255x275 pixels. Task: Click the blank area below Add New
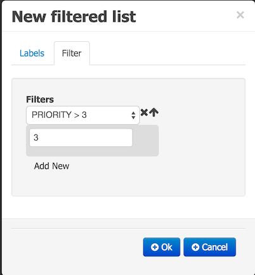click(128, 182)
